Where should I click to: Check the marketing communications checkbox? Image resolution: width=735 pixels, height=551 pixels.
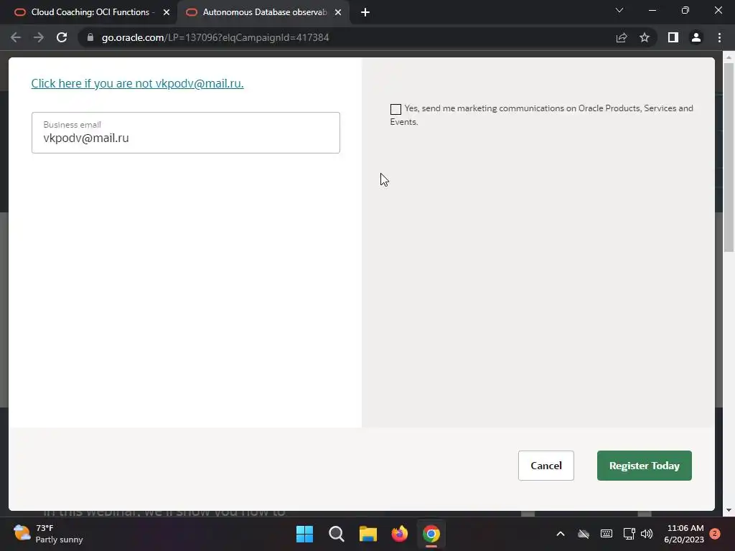395,109
